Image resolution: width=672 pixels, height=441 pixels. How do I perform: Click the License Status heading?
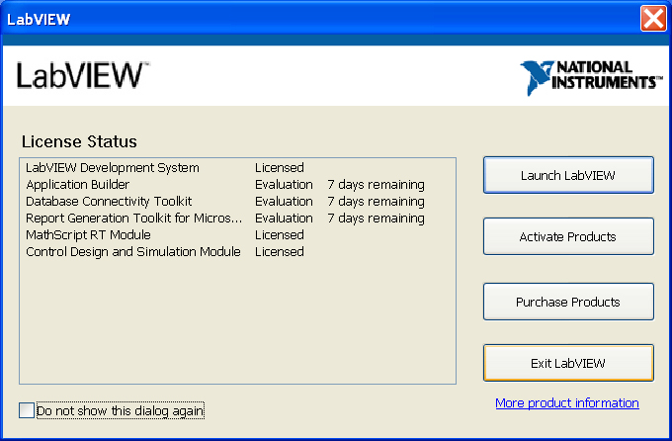[x=78, y=141]
